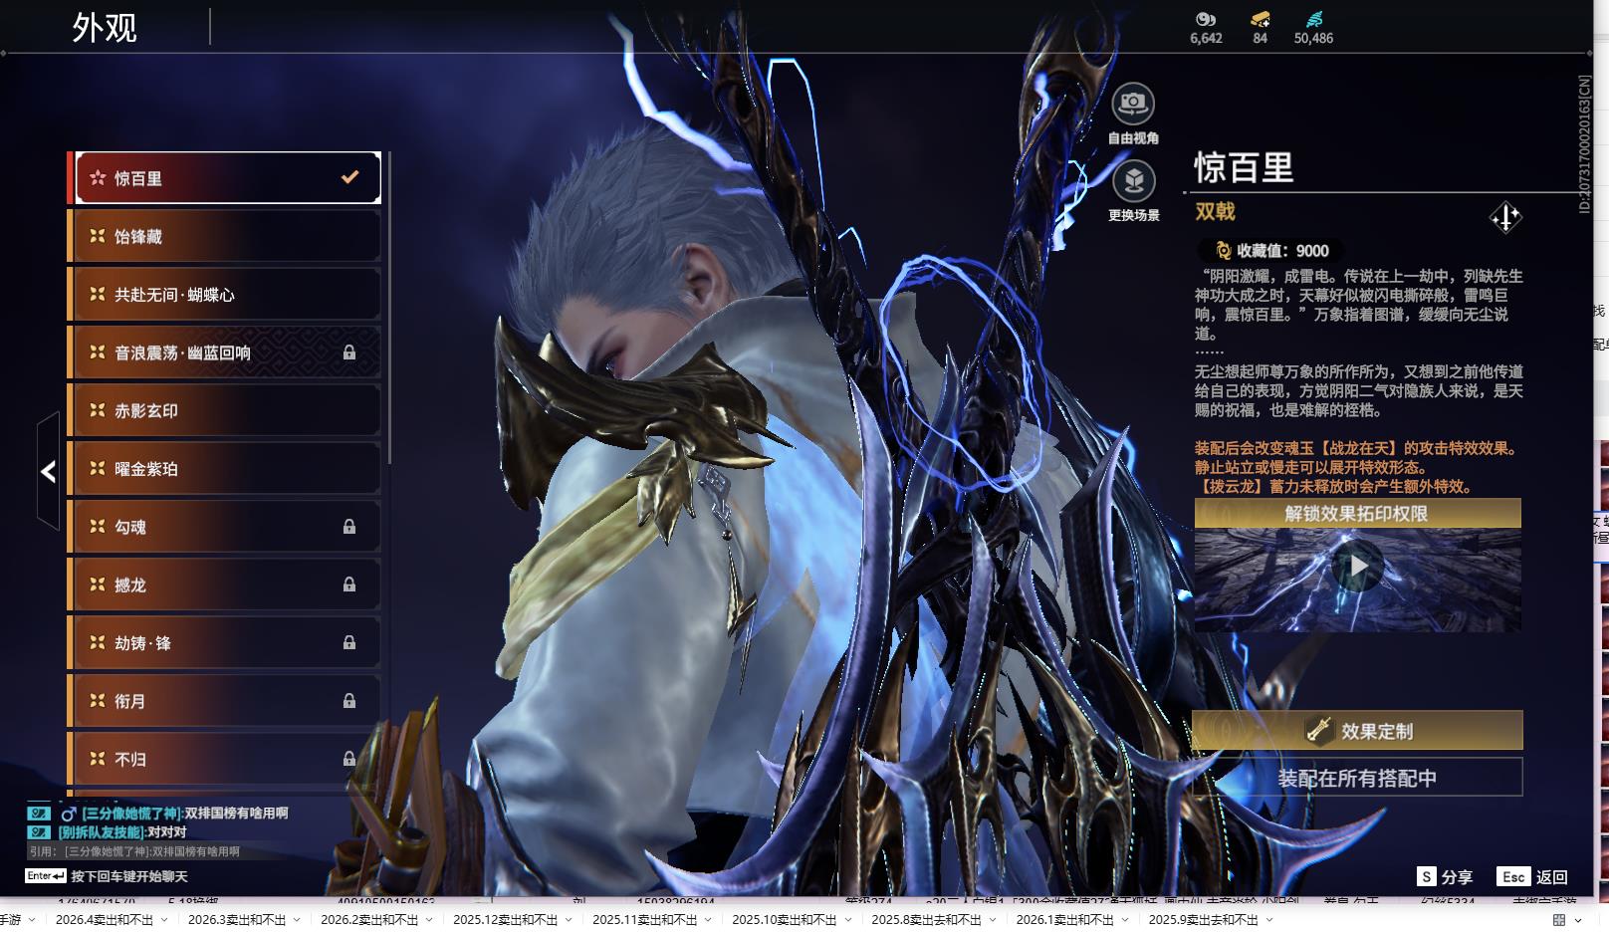Open the 2026.4卖出和不出 sheet tab dropdown
Screen dimensions: 1609x935
(165, 920)
